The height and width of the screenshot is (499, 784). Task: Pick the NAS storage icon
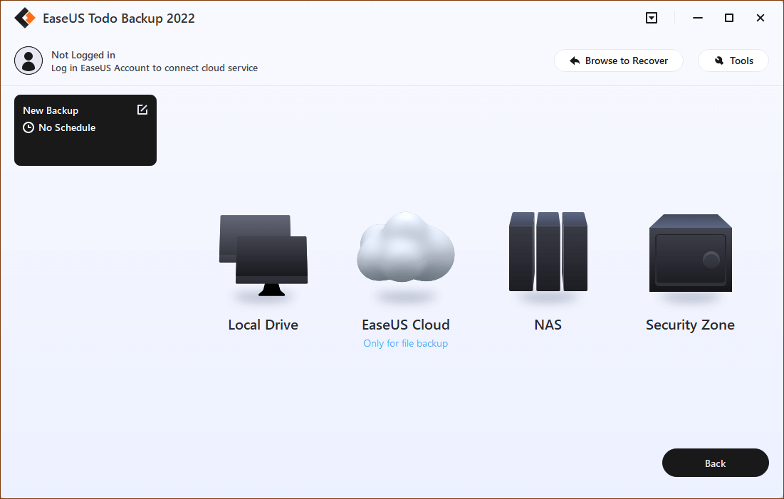tap(548, 251)
